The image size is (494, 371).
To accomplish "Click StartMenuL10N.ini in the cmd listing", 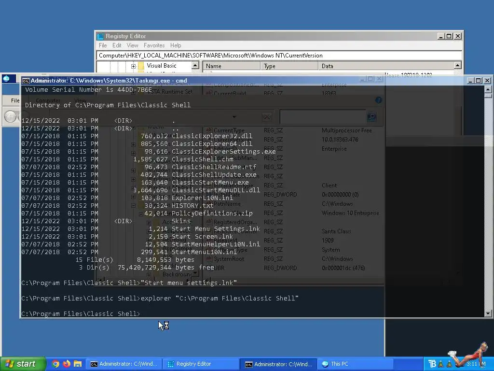I will click(204, 252).
